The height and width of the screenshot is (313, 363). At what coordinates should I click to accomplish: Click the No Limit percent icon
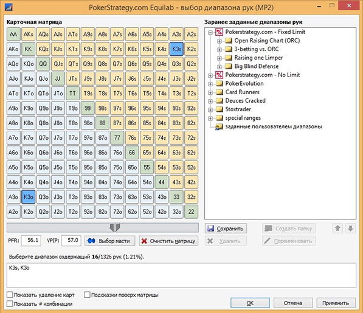pos(219,75)
